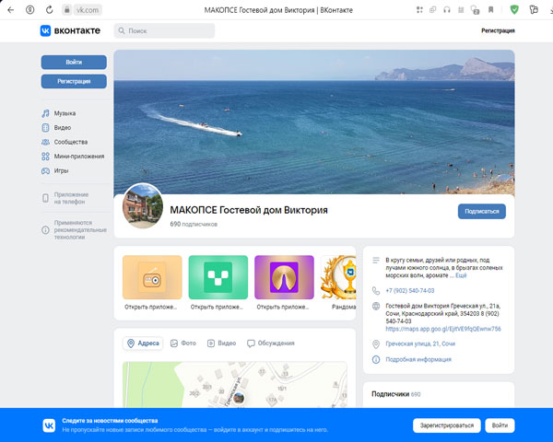This screenshot has width=553, height=442.
Task: Click the Поиск search field
Action: pos(164,30)
